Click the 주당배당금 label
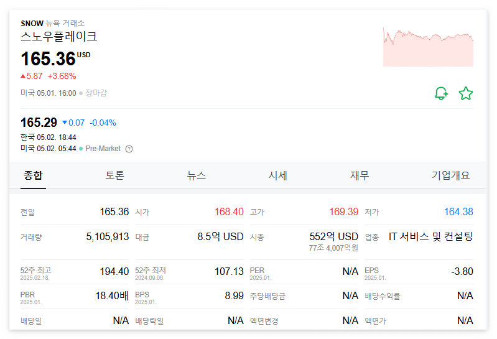 click(x=268, y=296)
